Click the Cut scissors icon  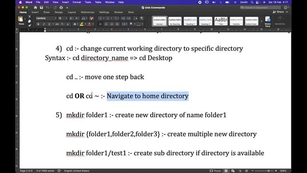[29, 16]
